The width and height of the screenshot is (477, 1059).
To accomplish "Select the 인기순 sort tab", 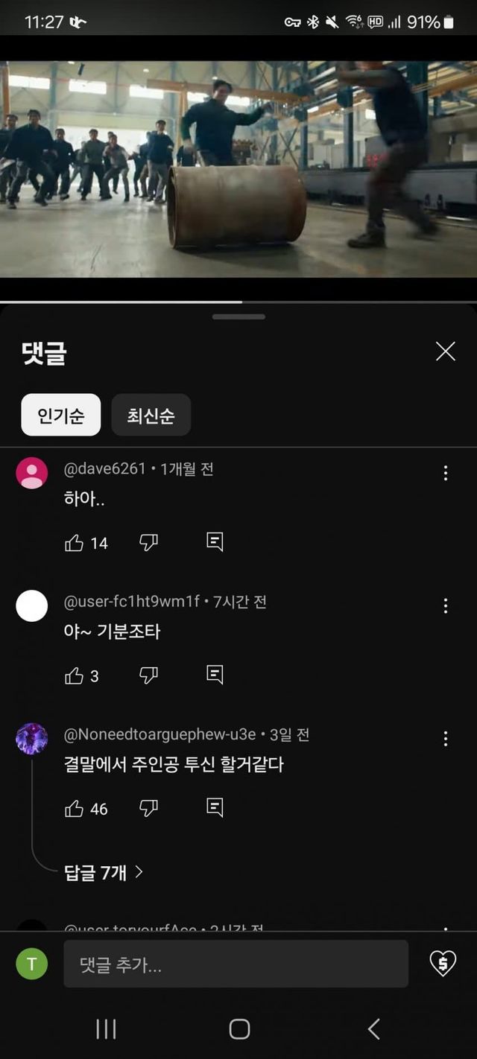I will (x=60, y=415).
